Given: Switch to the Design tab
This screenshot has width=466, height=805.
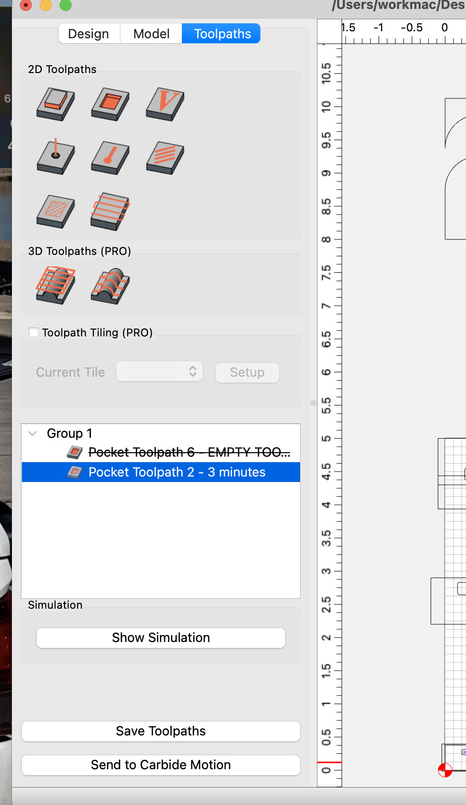Looking at the screenshot, I should pyautogui.click(x=88, y=34).
